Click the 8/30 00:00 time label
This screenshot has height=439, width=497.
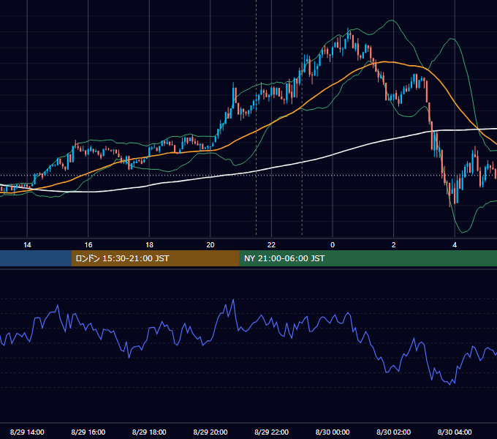click(333, 432)
